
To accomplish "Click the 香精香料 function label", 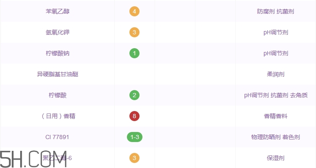I will 276,116.
